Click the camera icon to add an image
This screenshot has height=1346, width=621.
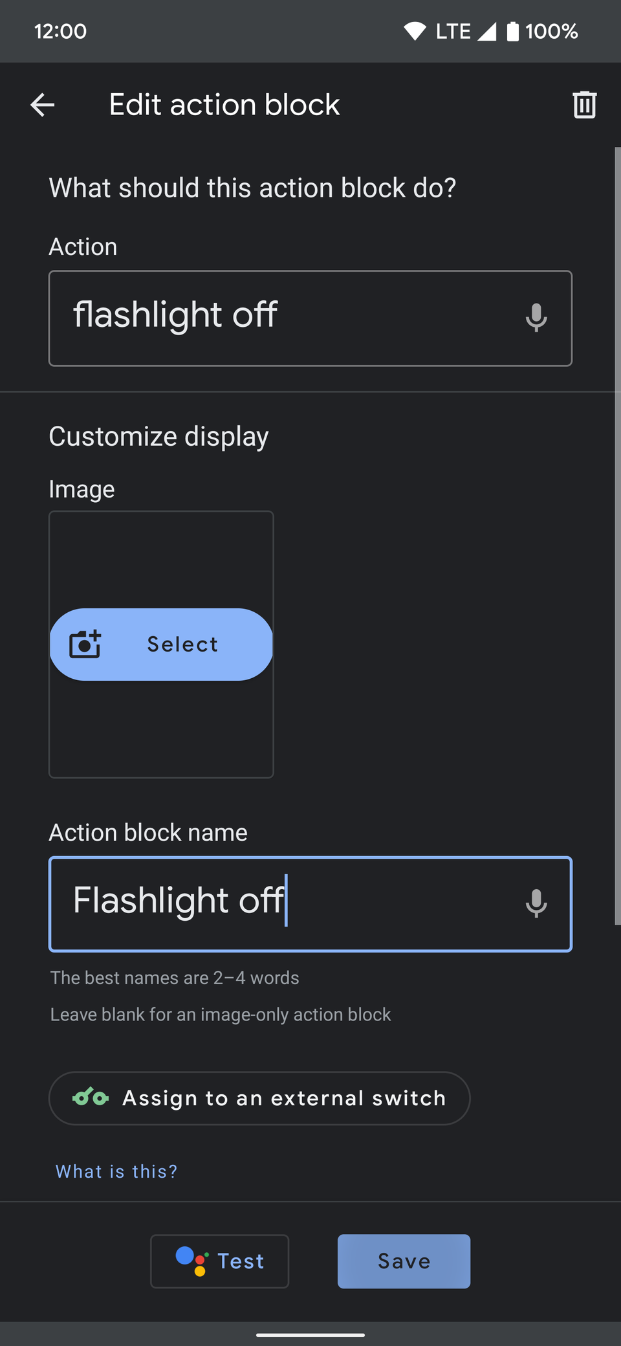[x=86, y=644]
